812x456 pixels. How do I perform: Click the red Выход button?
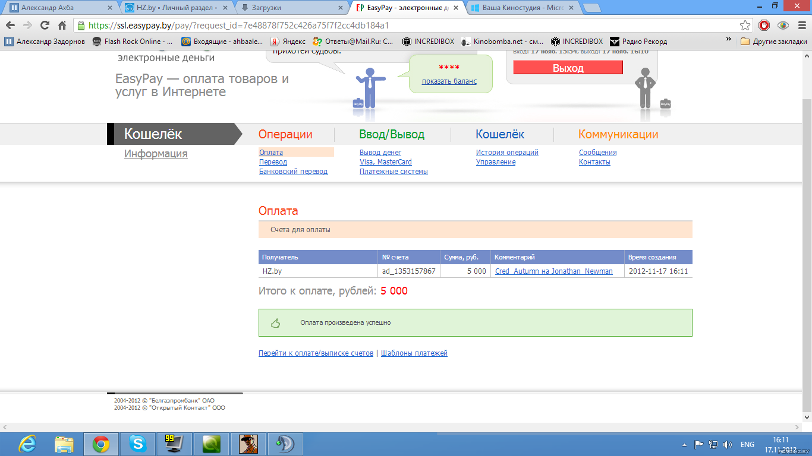pos(568,68)
